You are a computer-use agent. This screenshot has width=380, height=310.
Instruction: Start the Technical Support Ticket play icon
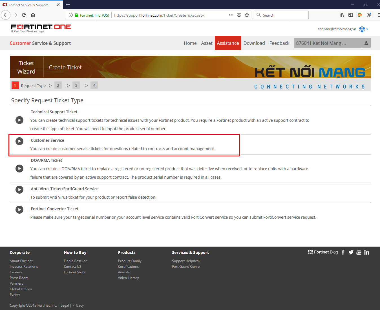[19, 120]
